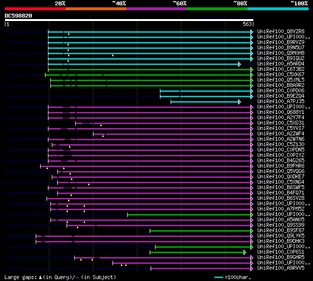Click the green arrowhead ending the C0P6S1 alignment
313x281 pixels.
point(245,253)
